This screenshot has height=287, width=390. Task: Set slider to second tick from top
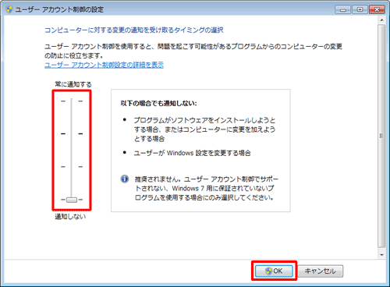click(72, 133)
